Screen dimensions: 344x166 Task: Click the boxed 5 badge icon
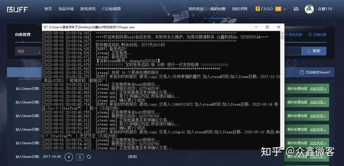(80, 157)
